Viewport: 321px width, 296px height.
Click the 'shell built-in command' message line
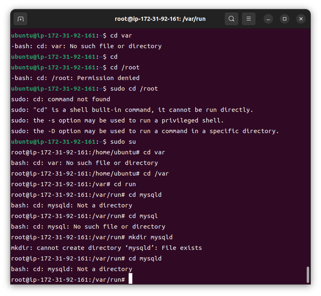132,110
